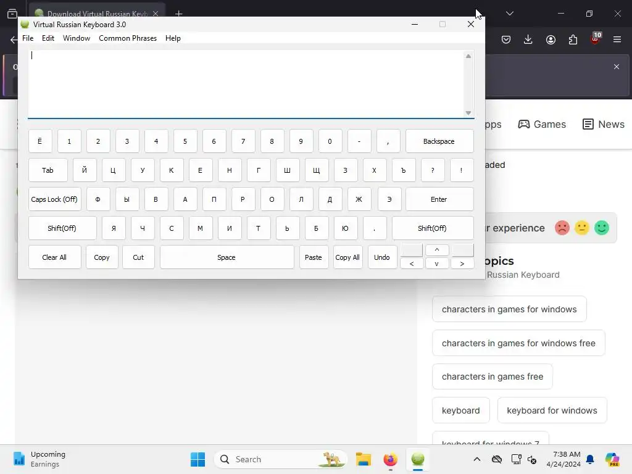Viewport: 632px width, 474px height.
Task: Open Windows Start menu
Action: pyautogui.click(x=198, y=459)
